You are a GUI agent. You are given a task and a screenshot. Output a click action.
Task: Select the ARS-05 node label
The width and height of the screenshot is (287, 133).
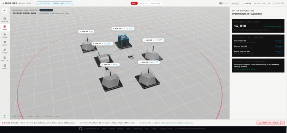pyautogui.click(x=153, y=40)
